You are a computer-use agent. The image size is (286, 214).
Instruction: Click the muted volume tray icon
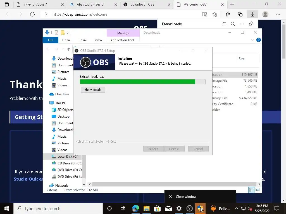250,208
